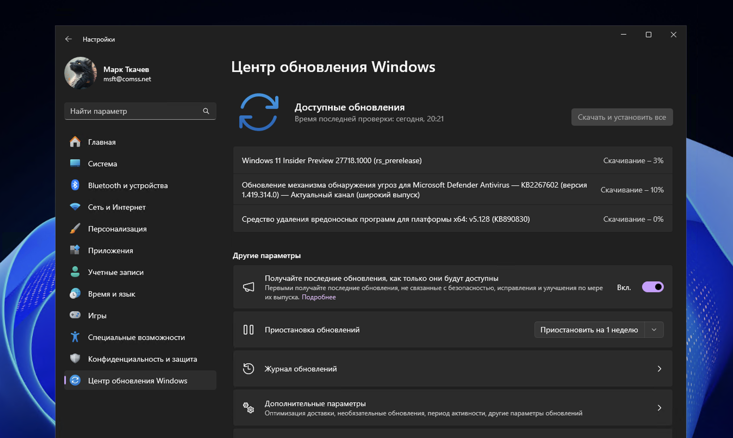Click the Windows Update refresh icon

click(x=259, y=112)
